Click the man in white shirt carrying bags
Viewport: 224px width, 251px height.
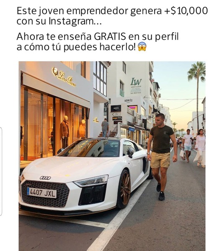pyautogui.click(x=187, y=145)
